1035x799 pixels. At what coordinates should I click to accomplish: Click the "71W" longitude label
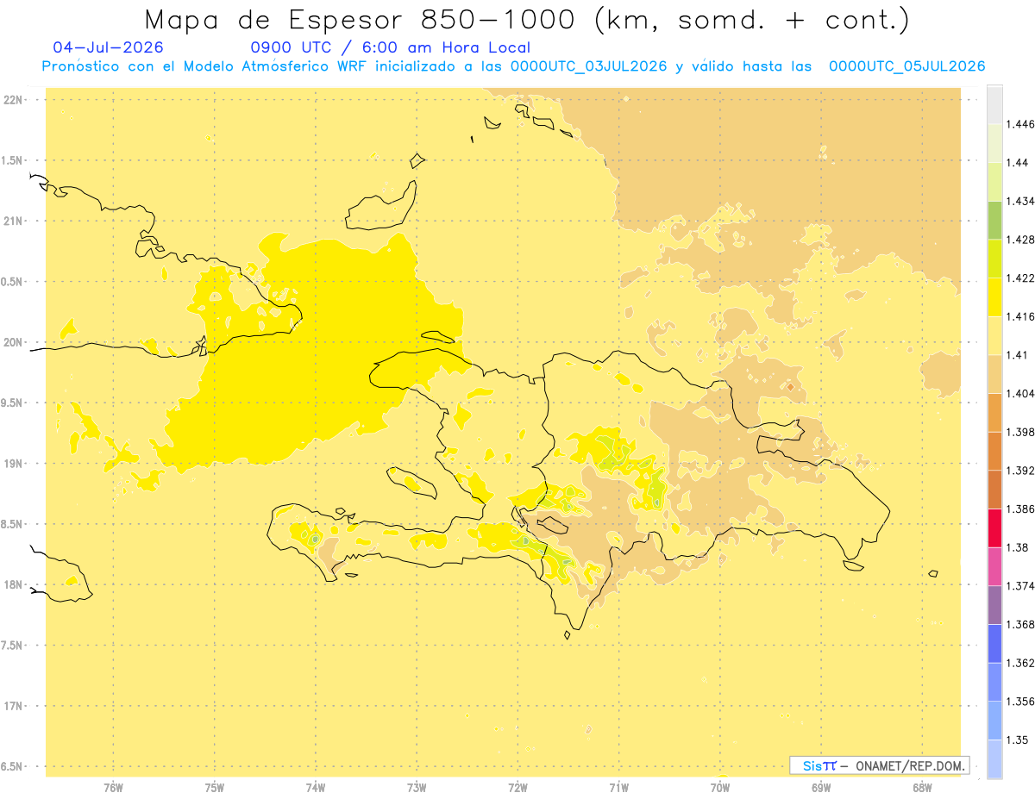click(618, 787)
